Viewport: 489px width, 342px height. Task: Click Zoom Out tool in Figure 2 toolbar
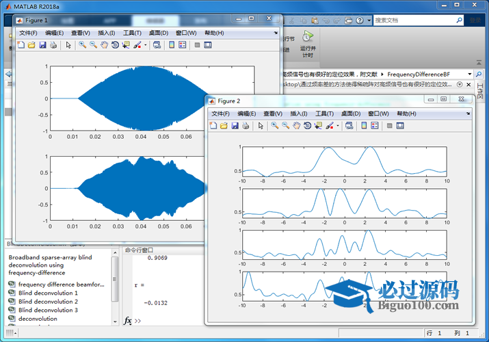[x=285, y=126]
